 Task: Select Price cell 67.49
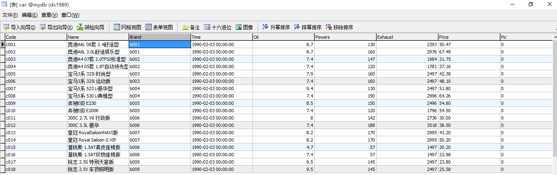click(x=469, y=52)
